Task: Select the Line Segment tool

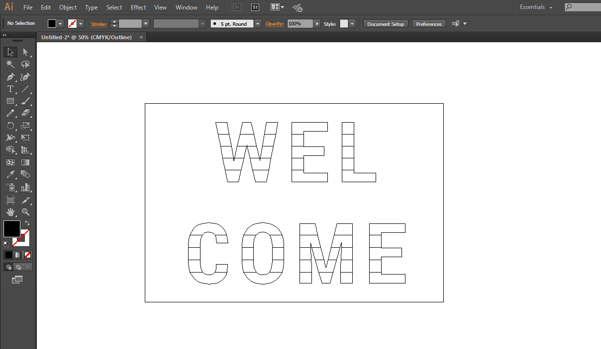Action: tap(25, 89)
